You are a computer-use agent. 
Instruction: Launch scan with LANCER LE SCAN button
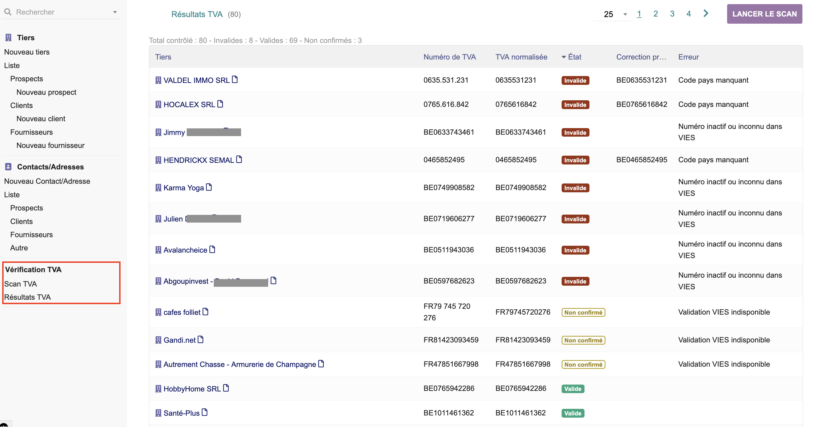point(764,14)
